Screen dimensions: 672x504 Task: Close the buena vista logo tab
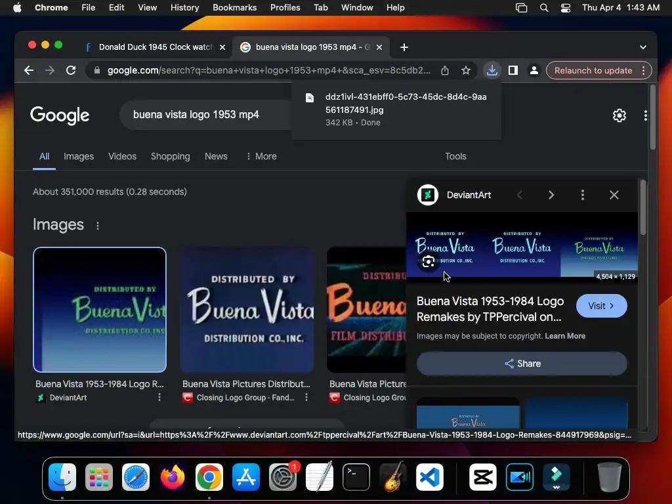pyautogui.click(x=379, y=47)
